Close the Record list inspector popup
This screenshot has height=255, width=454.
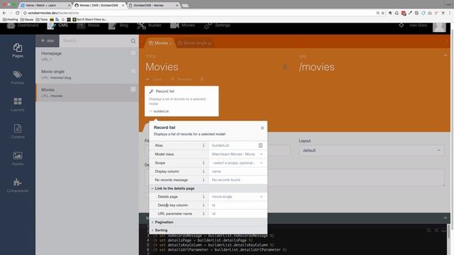click(262, 127)
